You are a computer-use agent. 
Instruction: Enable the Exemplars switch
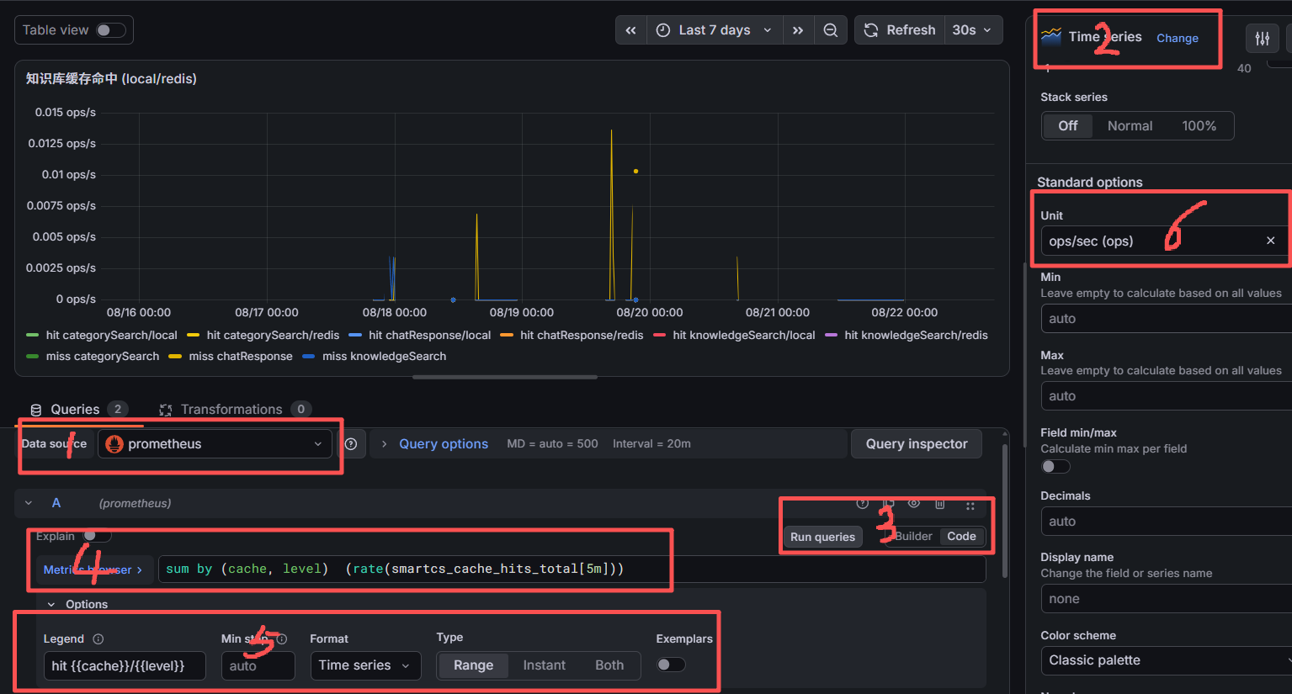pyautogui.click(x=671, y=665)
